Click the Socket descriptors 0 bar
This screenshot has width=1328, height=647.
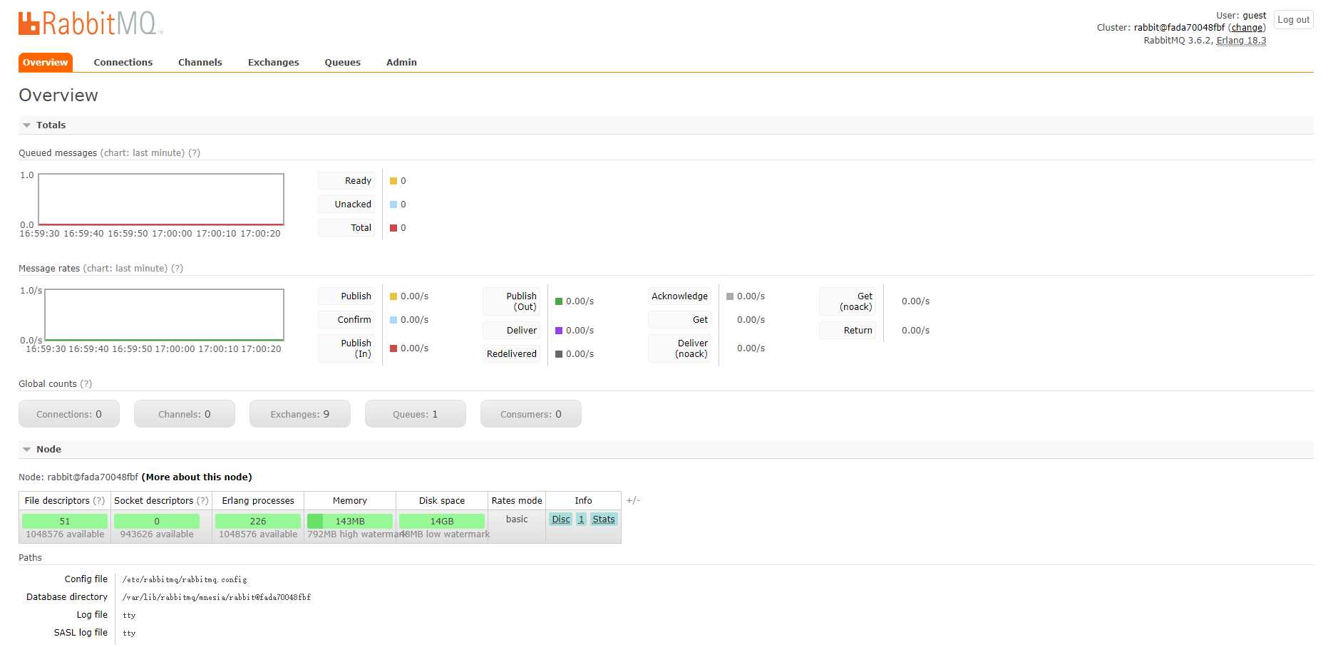pyautogui.click(x=157, y=521)
